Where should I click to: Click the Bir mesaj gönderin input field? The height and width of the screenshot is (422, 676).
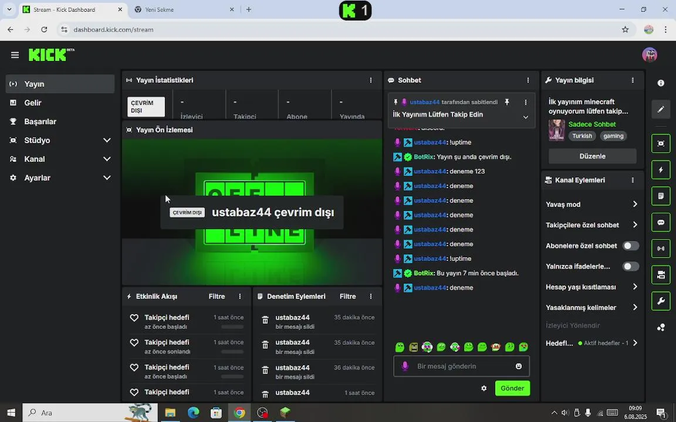(461, 366)
